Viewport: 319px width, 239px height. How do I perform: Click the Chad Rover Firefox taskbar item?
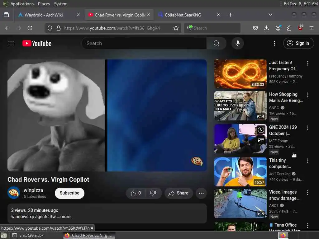pyautogui.click(x=89, y=235)
